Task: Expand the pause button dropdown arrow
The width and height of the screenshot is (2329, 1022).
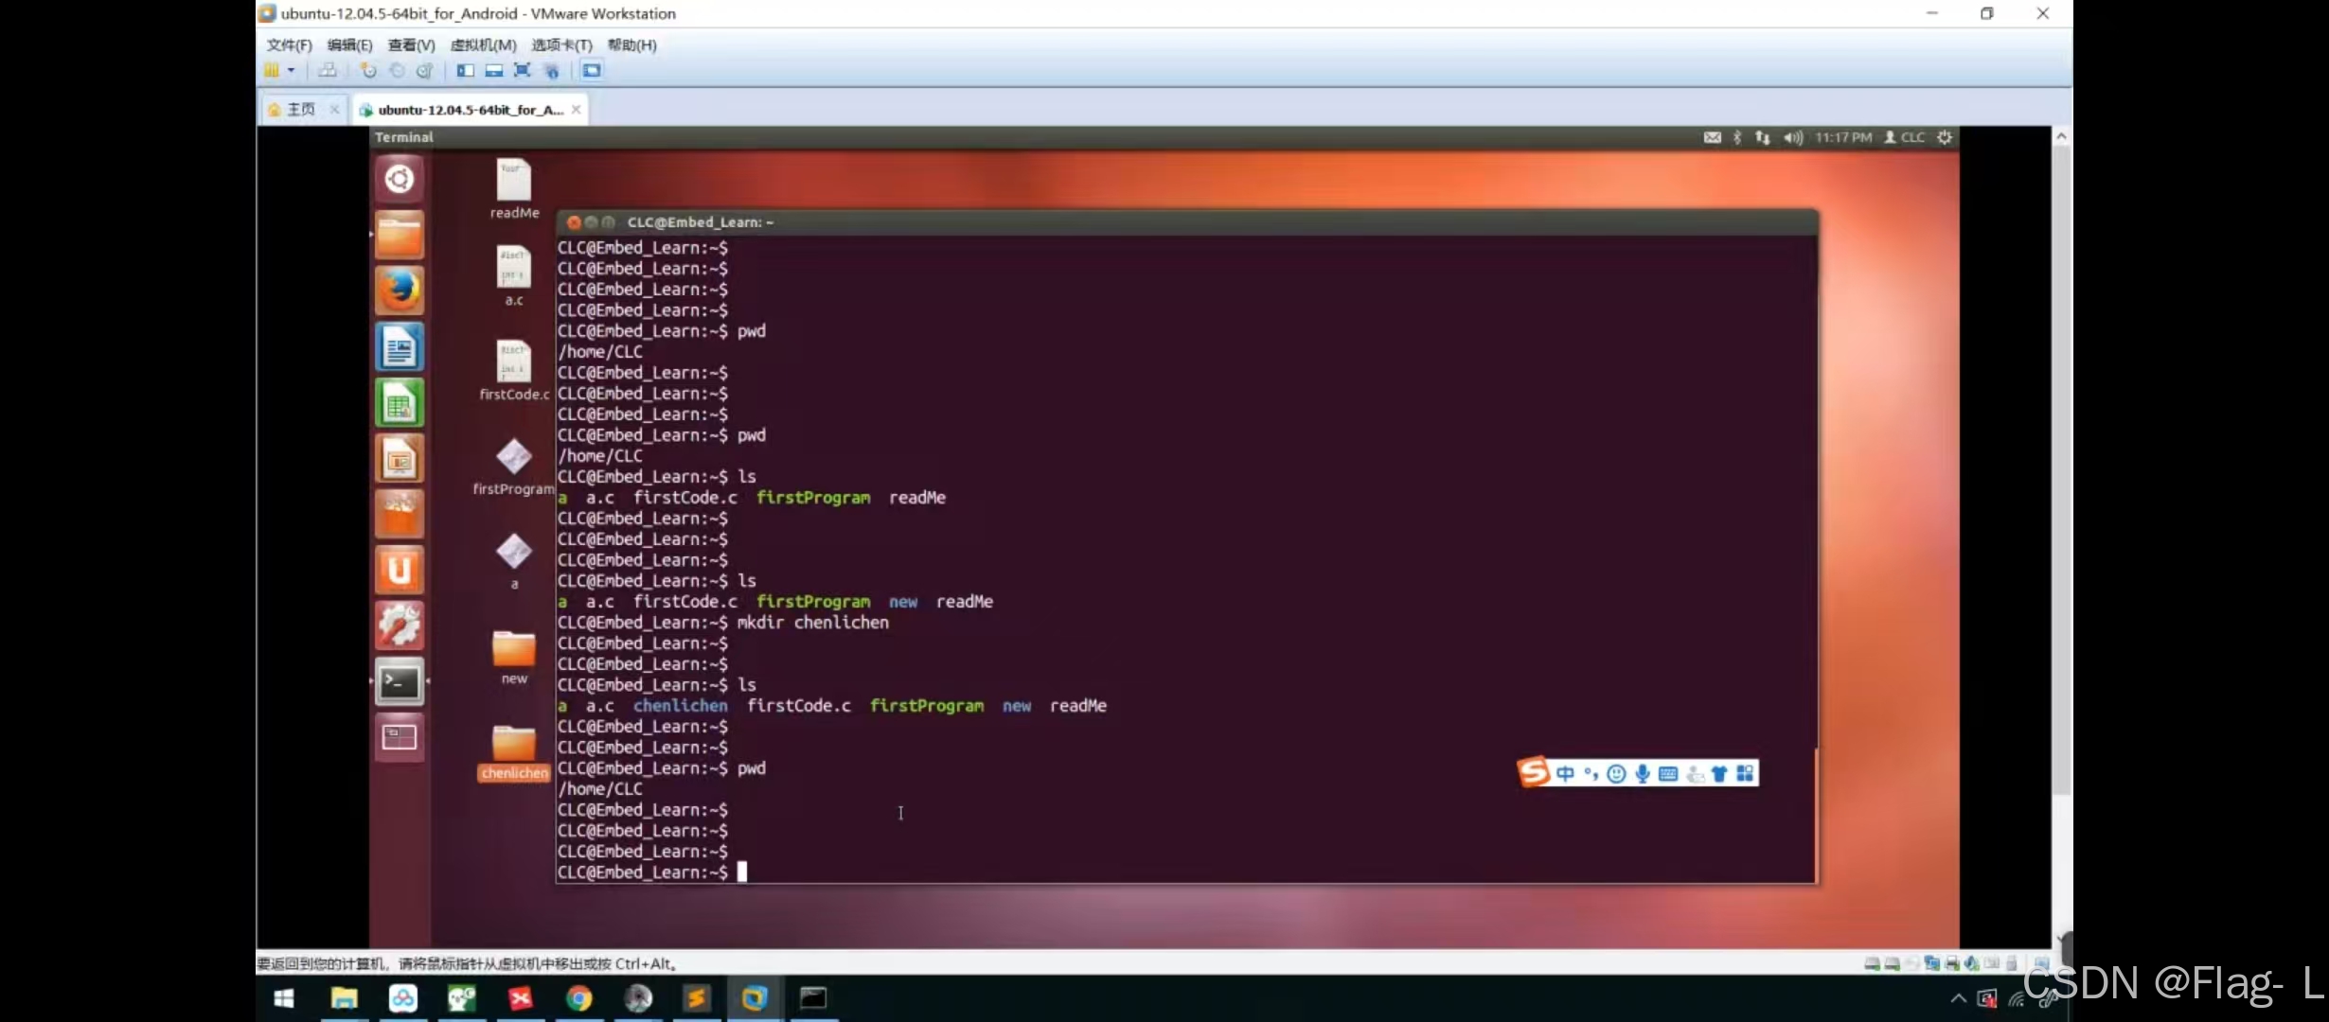Action: click(291, 71)
